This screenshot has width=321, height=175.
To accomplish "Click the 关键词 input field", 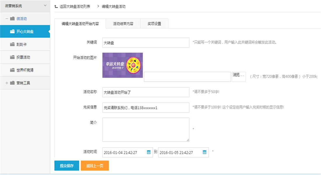I will coord(146,43).
